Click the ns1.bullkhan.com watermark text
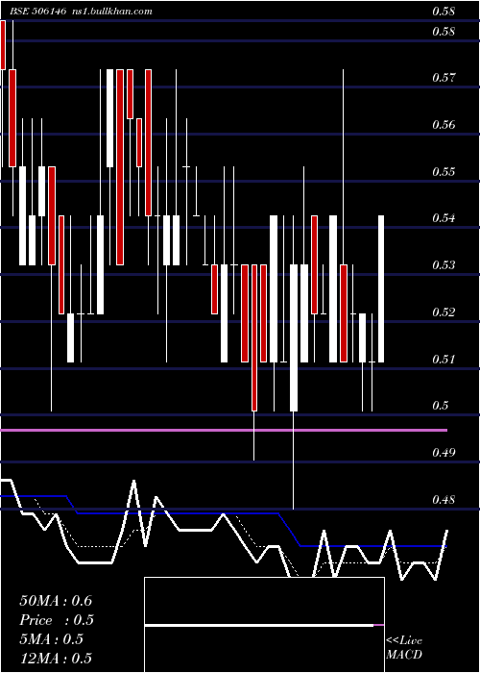Viewport: 480px width, 673px height. click(x=112, y=12)
